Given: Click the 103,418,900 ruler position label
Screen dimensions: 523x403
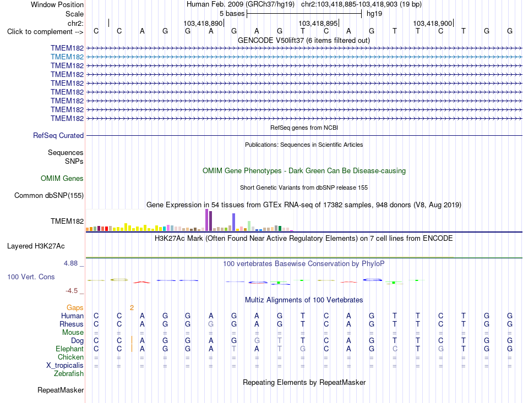Looking at the screenshot, I should coord(433,23).
